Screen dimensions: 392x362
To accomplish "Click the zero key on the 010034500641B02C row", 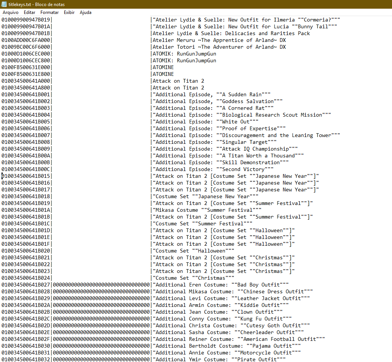I will [x=101, y=319].
